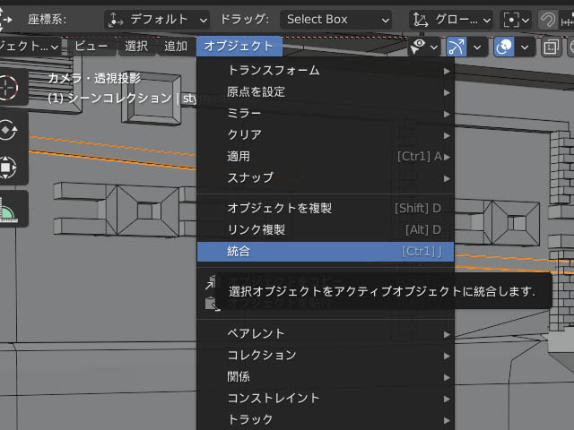Open the コンストレイント submenu

click(326, 398)
